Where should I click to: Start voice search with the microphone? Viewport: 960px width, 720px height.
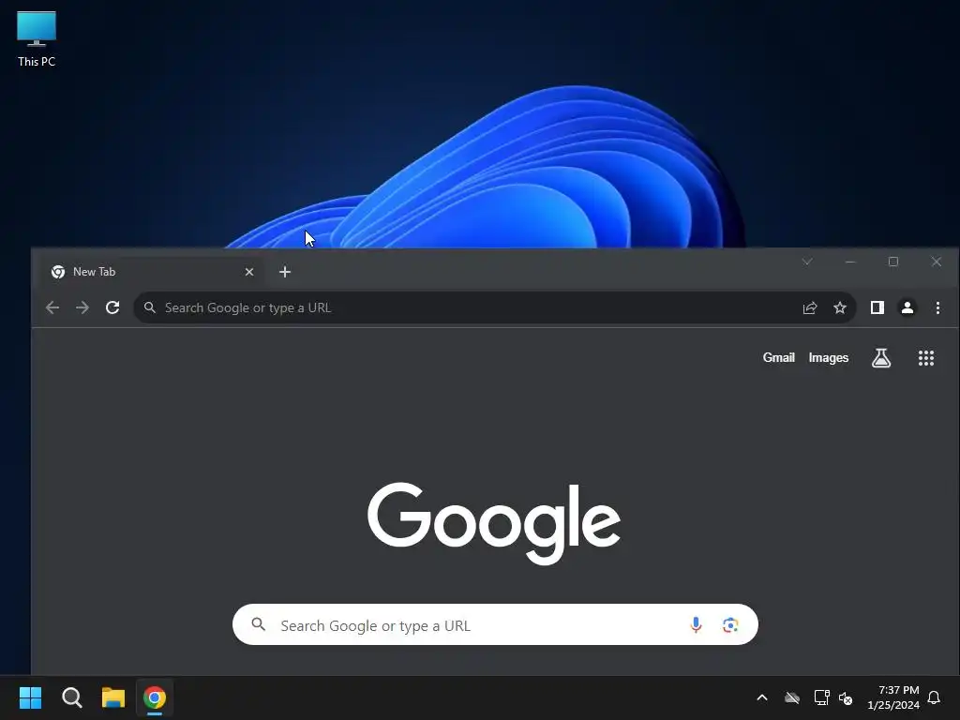point(696,624)
